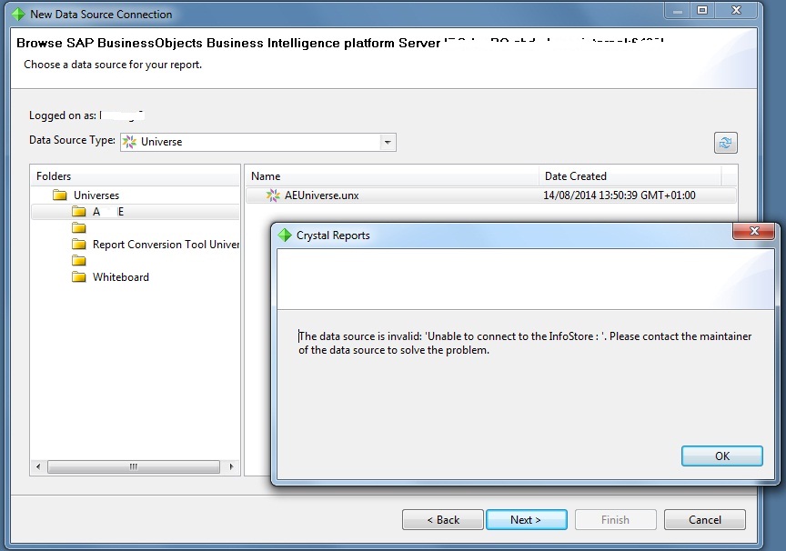Click the Report Conversion Tool folder icon
The width and height of the screenshot is (786, 551).
pyautogui.click(x=79, y=244)
